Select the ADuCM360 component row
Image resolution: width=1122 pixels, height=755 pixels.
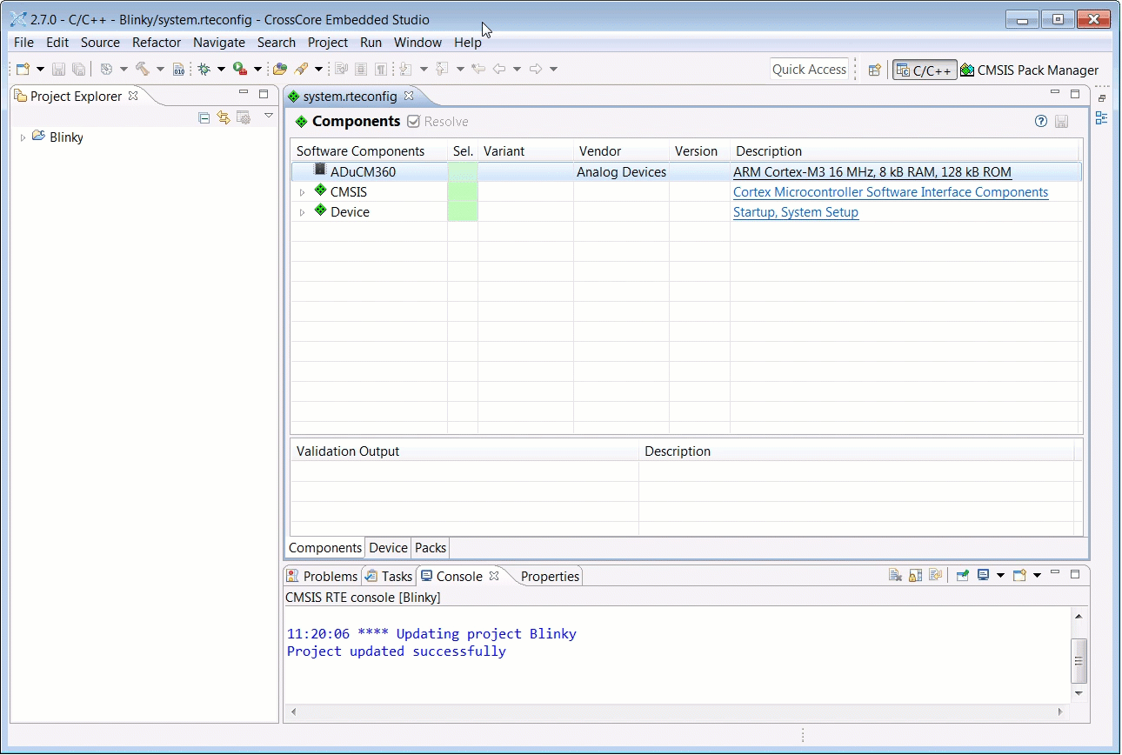click(686, 172)
